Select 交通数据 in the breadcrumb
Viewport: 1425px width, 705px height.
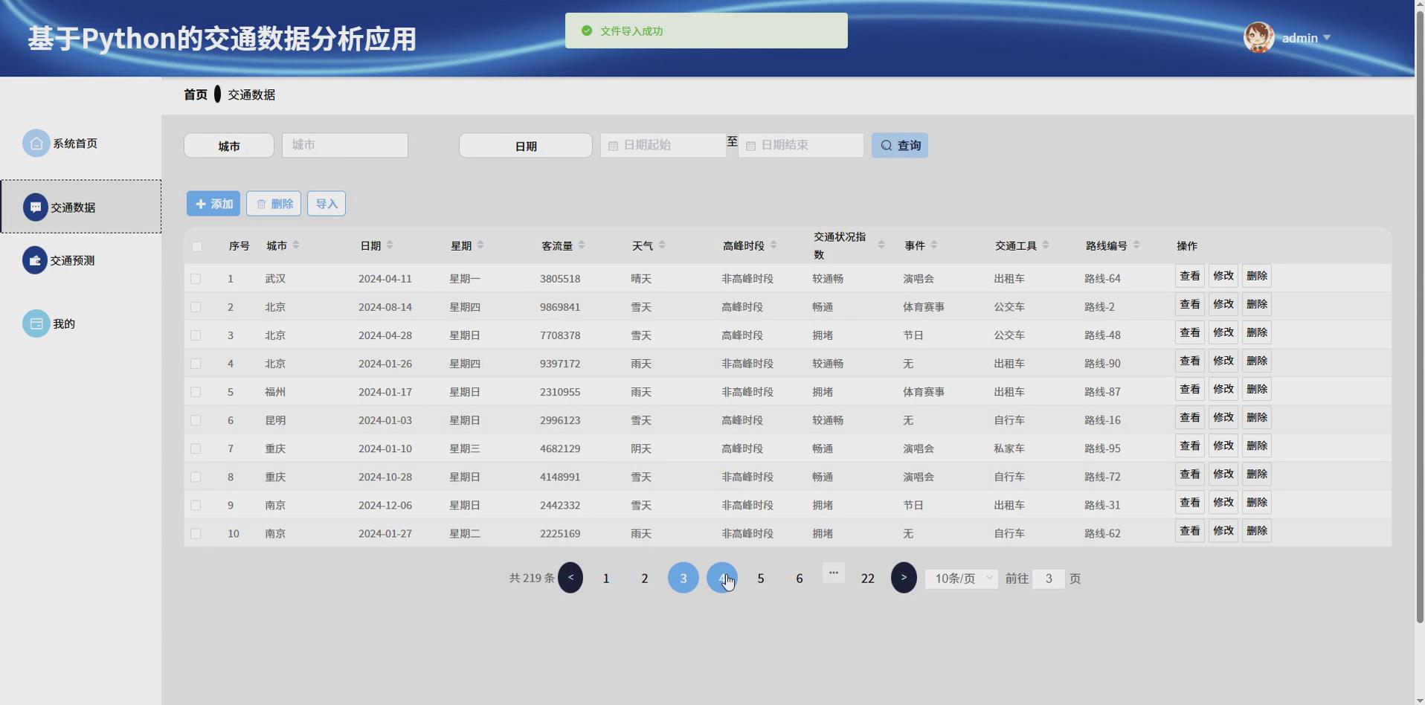click(251, 94)
